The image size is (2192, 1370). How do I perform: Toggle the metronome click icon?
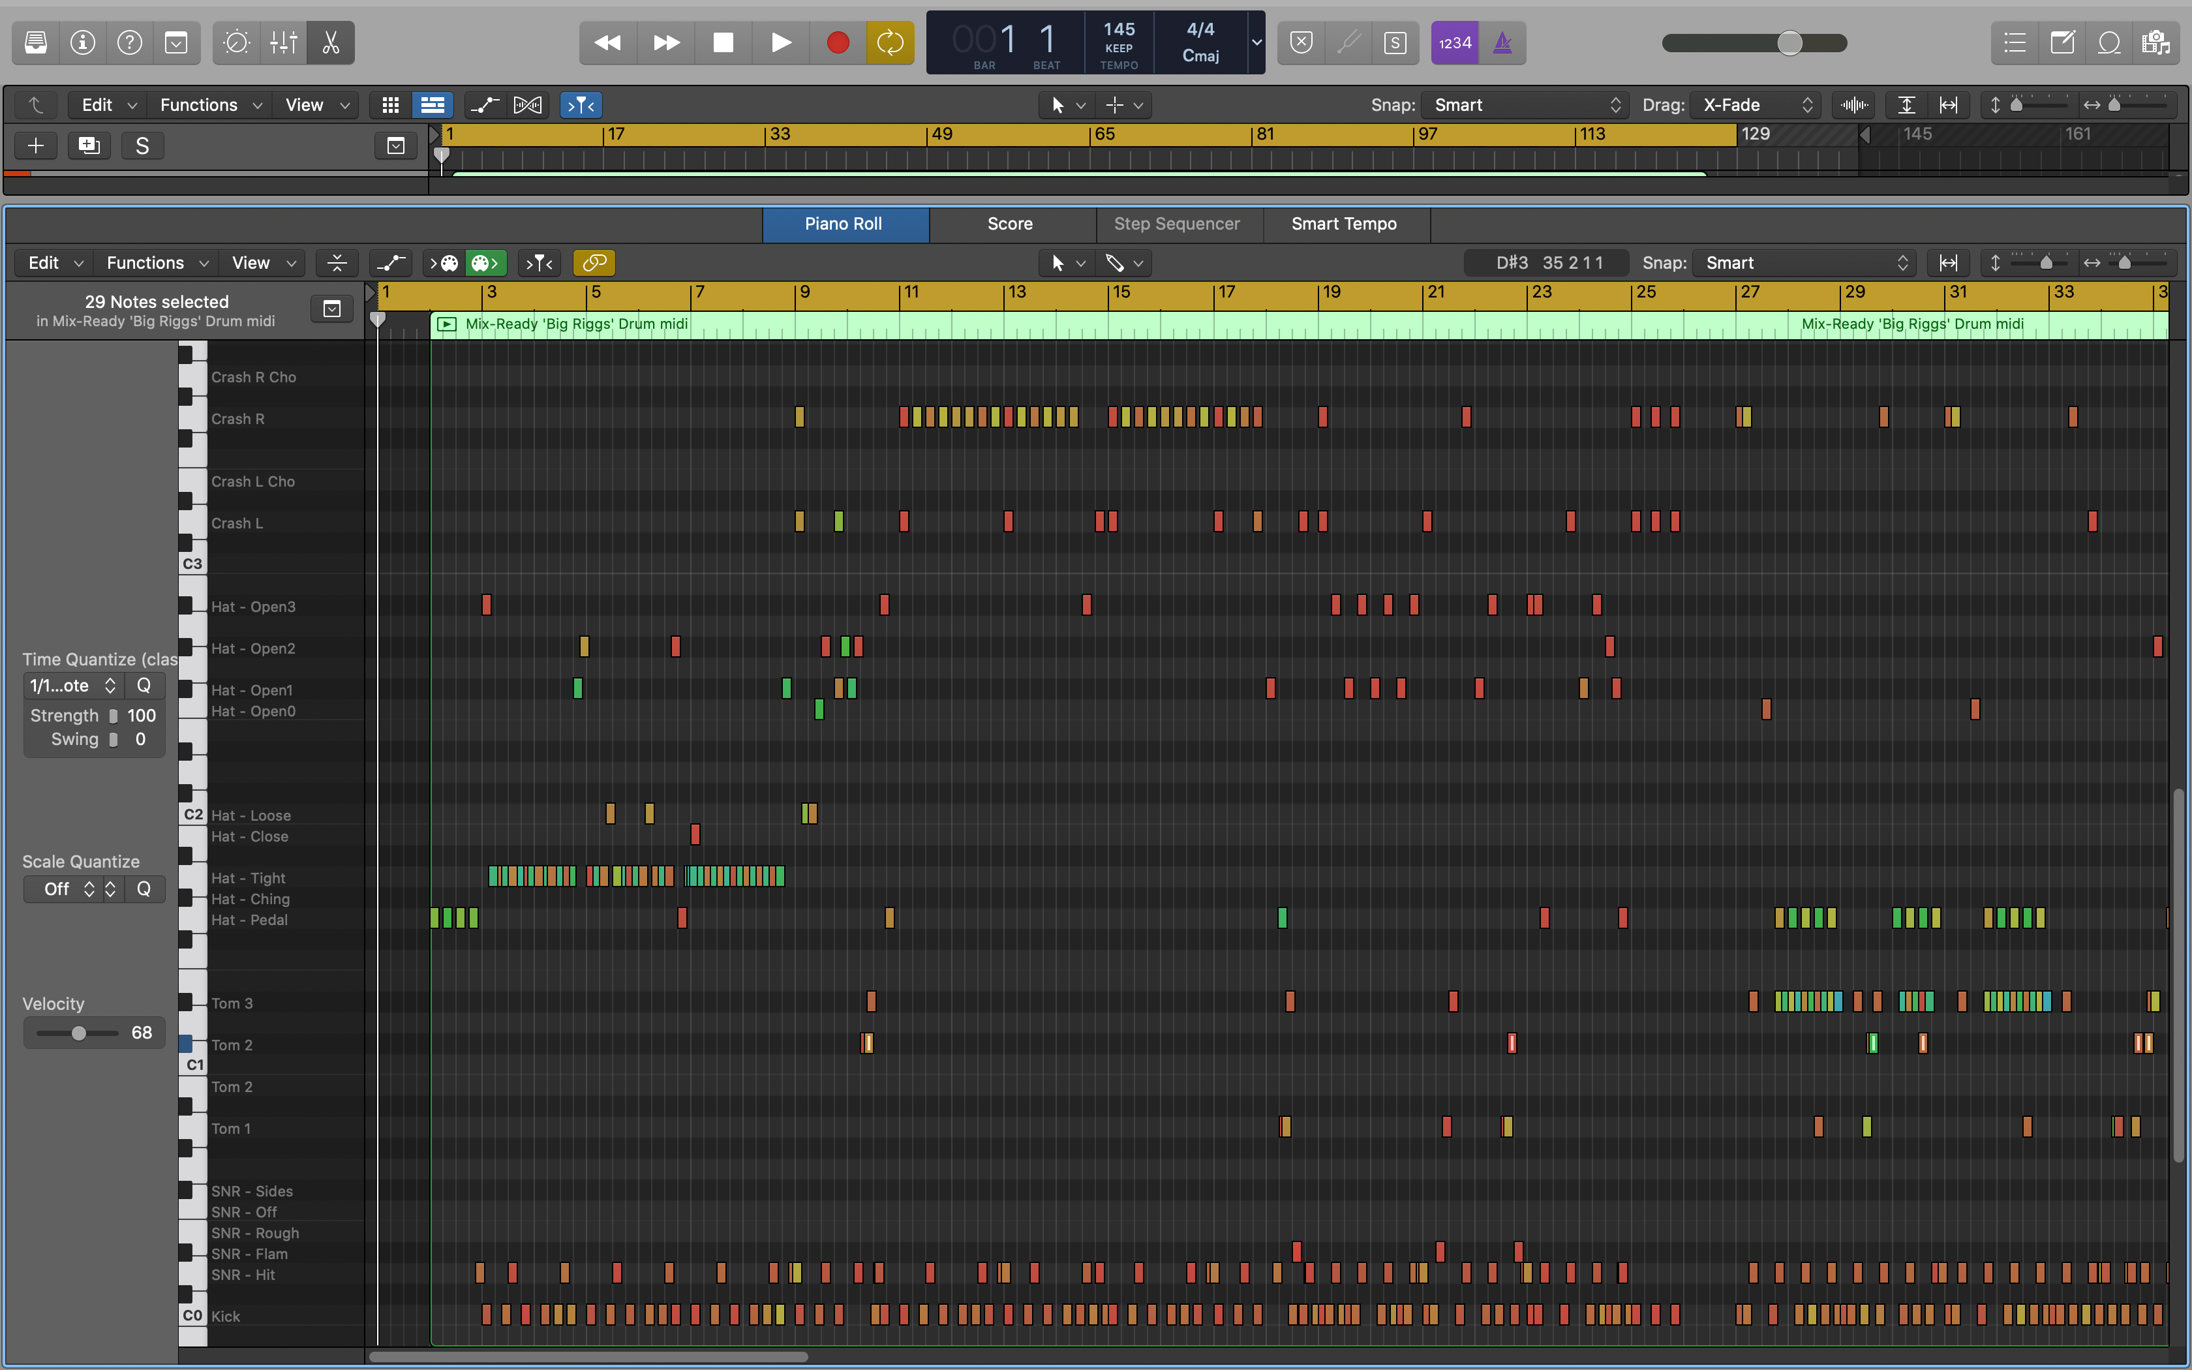click(x=1502, y=42)
